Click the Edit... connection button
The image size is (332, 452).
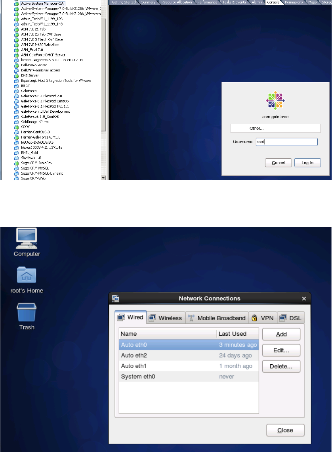pos(281,350)
